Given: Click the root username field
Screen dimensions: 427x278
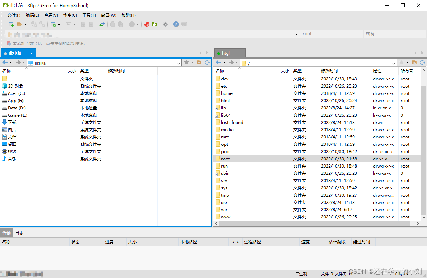Looking at the screenshot, I should click(x=332, y=34).
